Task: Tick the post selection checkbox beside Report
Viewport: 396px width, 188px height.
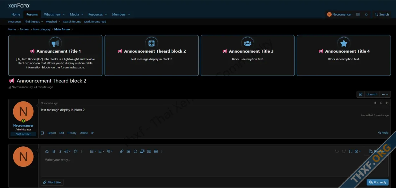Action: (x=42, y=133)
